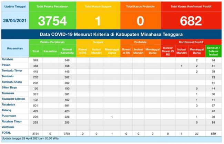This screenshot has width=224, height=144.
Task: Select the Pusomaen row label
Action: click(x=9, y=116)
